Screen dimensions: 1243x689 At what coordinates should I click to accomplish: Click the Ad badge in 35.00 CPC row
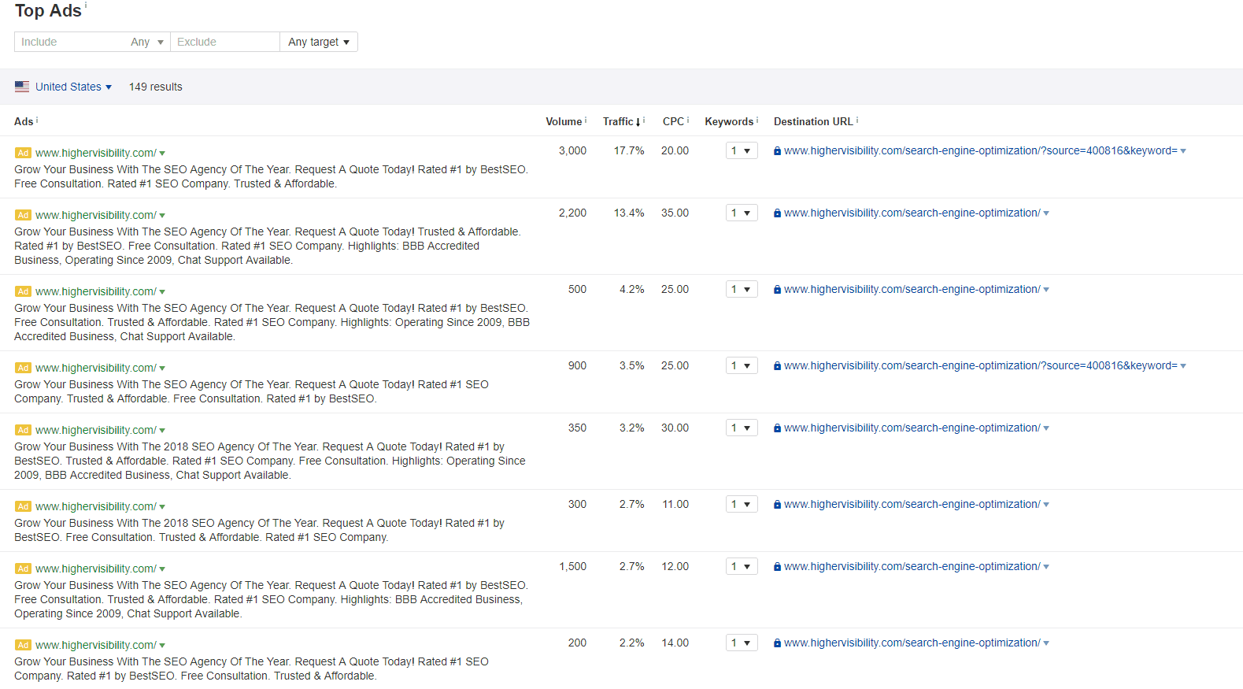23,215
